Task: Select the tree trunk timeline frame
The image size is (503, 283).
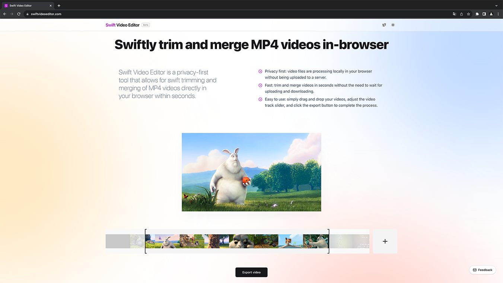Action: 217,241
